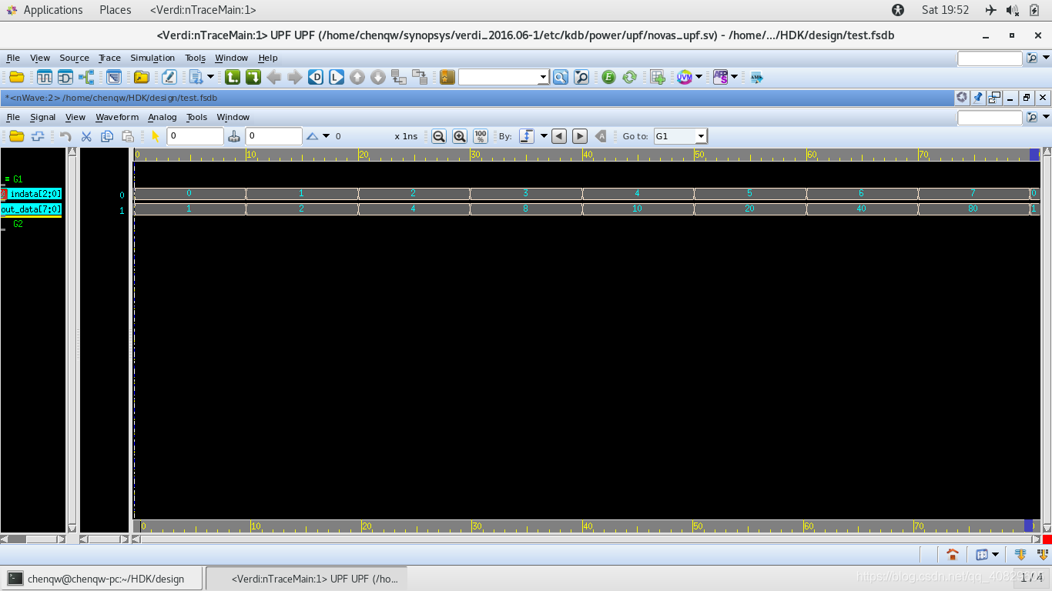This screenshot has height=591, width=1052.
Task: Click the nWave cut scissors icon
Action: pyautogui.click(x=86, y=136)
